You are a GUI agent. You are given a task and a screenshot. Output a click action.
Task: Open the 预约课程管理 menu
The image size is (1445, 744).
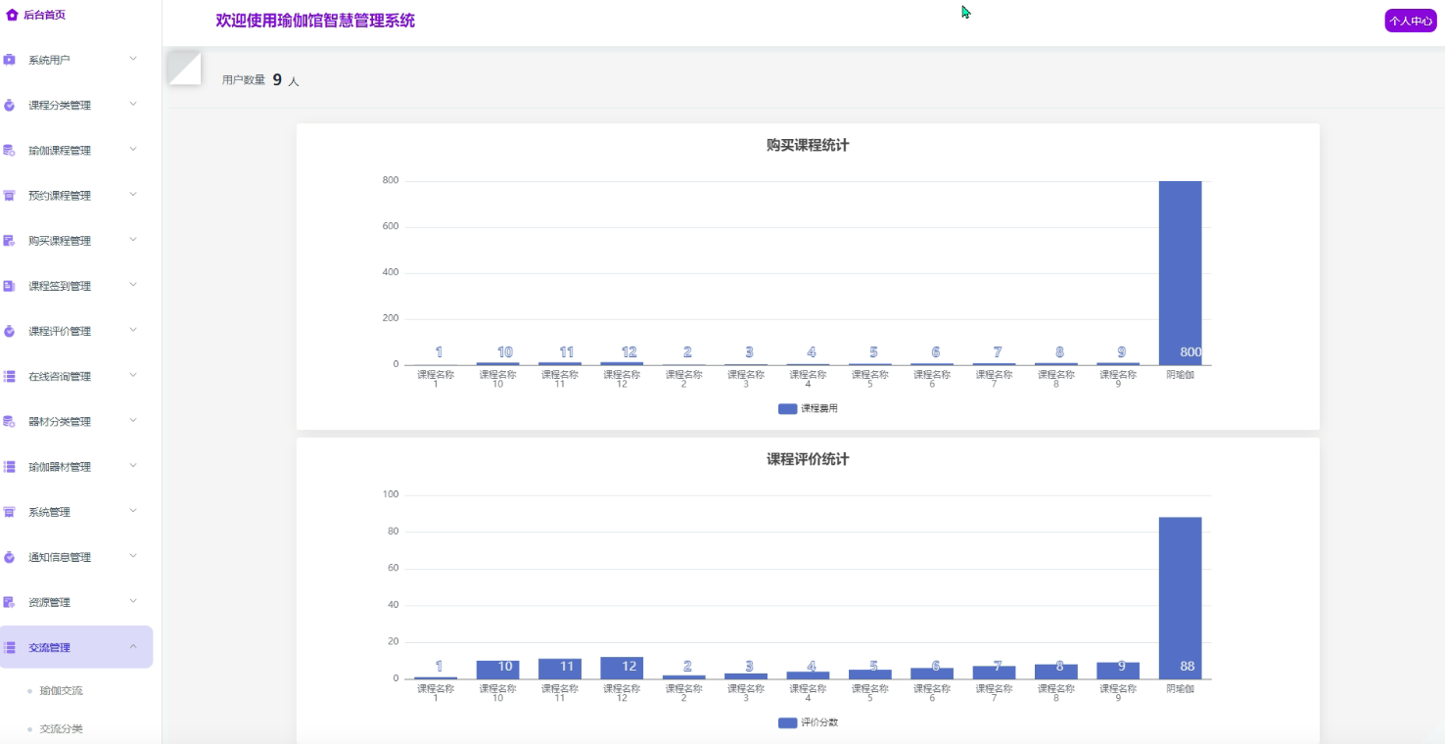pyautogui.click(x=76, y=195)
